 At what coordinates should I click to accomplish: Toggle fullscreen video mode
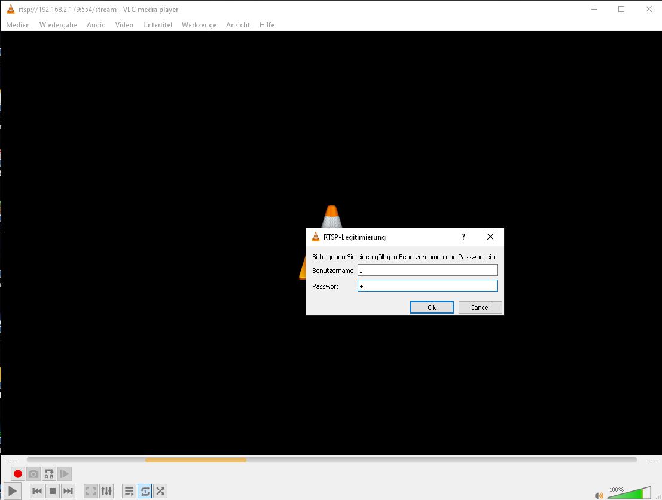(90, 491)
